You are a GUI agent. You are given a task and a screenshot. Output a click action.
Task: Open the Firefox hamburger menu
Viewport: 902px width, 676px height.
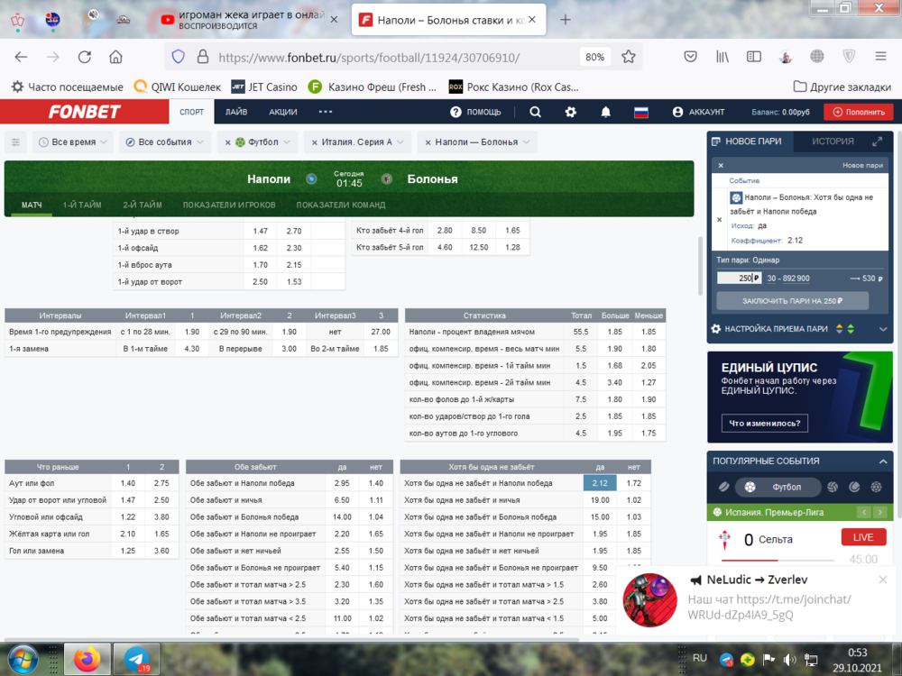(x=880, y=56)
